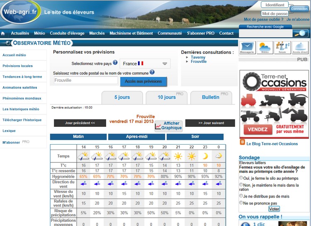Image resolution: width=311 pixels, height=226 pixels.
Task: Open the France country dropdown
Action: coord(145,64)
